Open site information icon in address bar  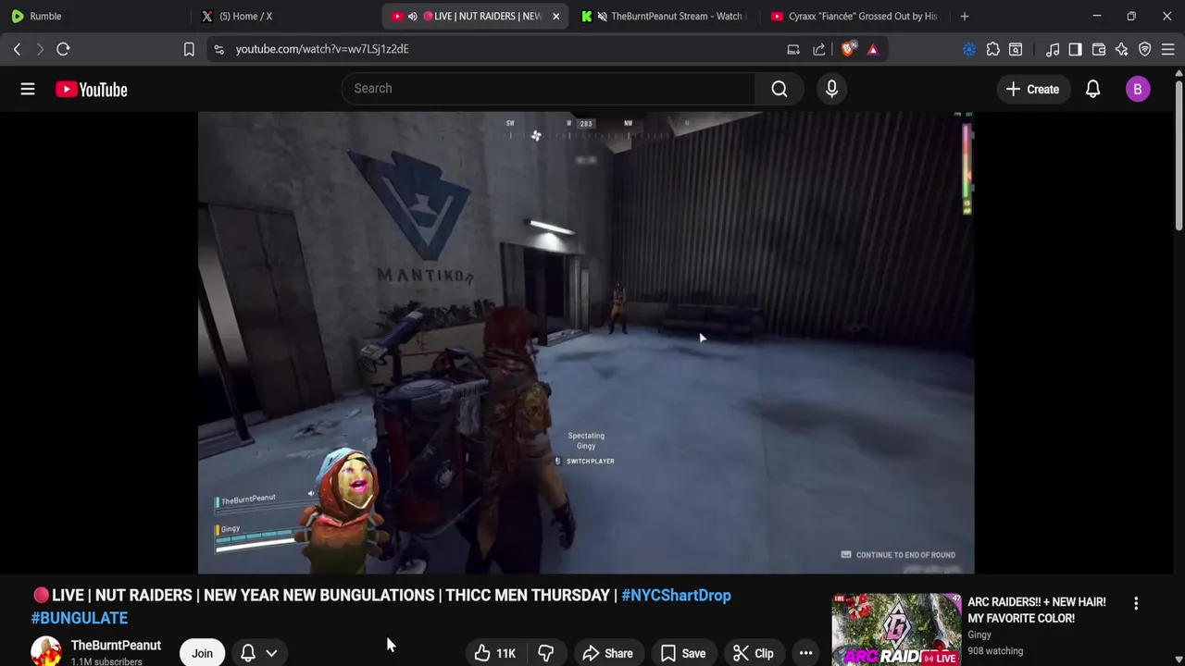click(218, 49)
